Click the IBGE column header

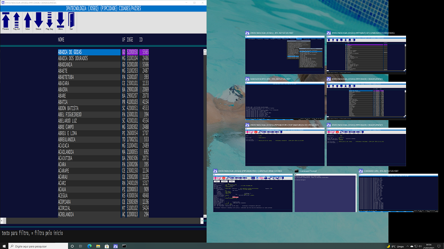[130, 40]
